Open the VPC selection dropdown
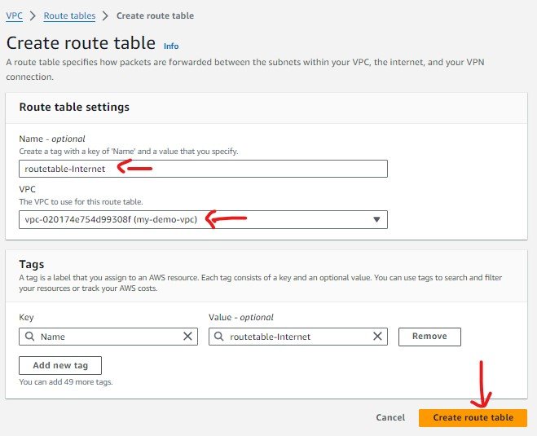This screenshot has height=436, width=537. point(203,219)
